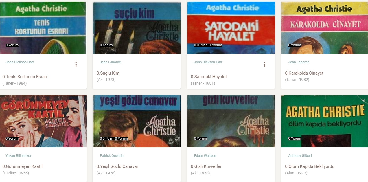This screenshot has width=368, height=182.
Task: Open the 0.Karakolda Cinayet title link
Action: point(304,73)
